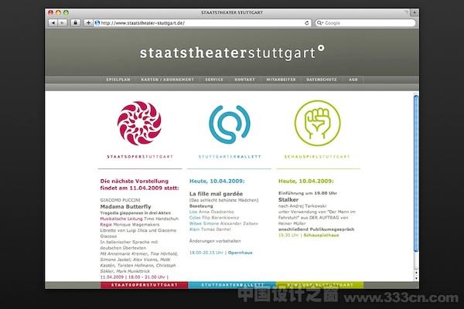Screen dimensions: 464x309
Task: Click the plus add-bookmark button
Action: pyautogui.click(x=88, y=22)
